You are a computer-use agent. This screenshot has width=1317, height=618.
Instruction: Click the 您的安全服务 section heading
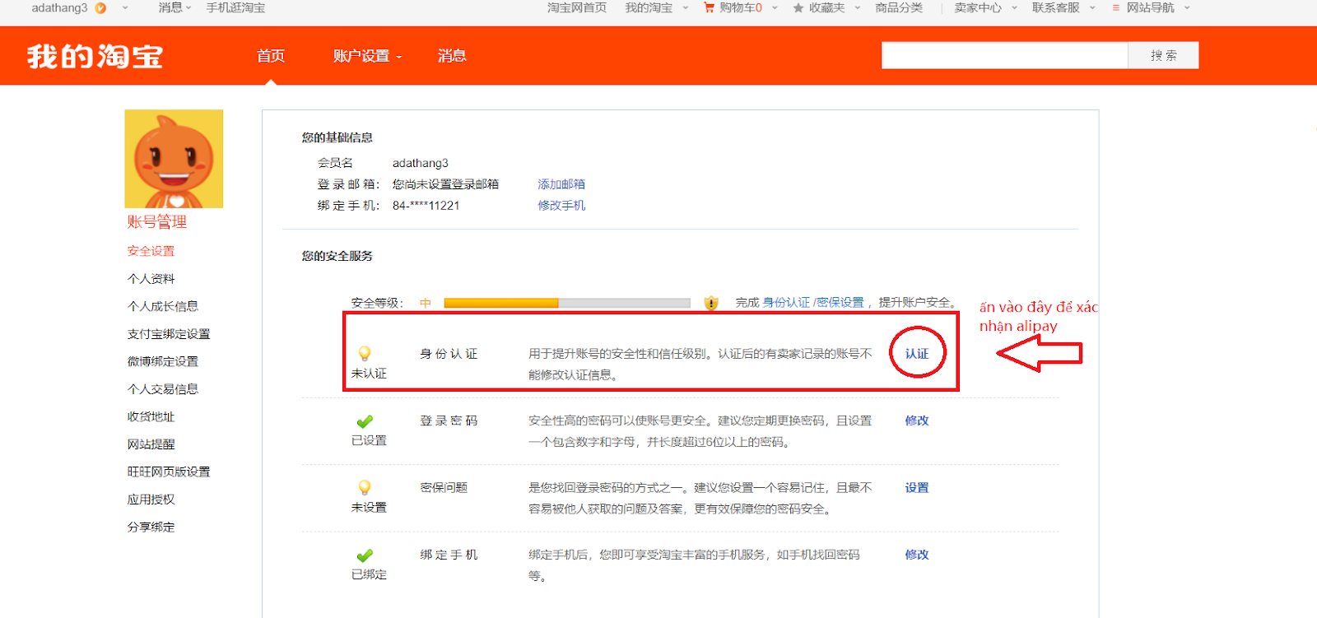tap(337, 256)
